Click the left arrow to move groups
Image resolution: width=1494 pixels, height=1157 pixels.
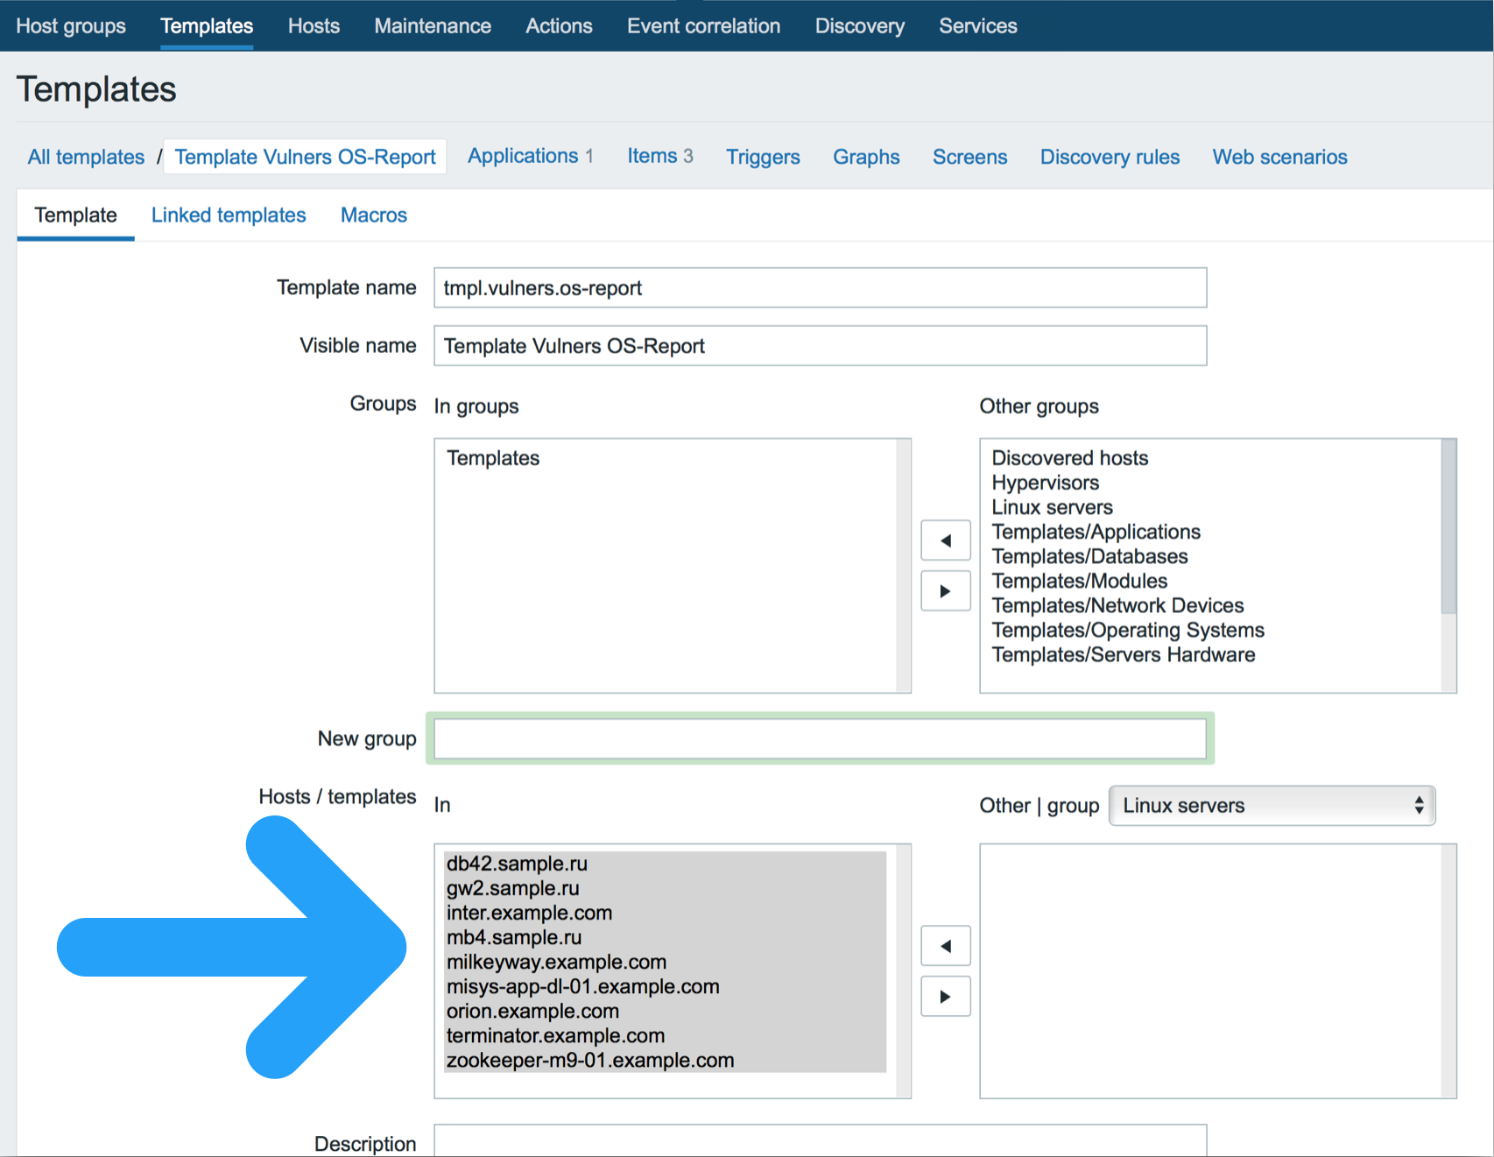coord(945,540)
